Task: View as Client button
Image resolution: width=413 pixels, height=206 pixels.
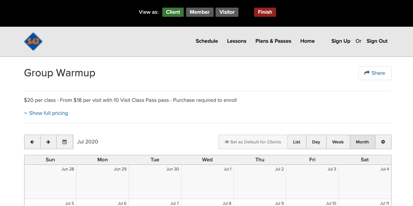Action: 173,12
